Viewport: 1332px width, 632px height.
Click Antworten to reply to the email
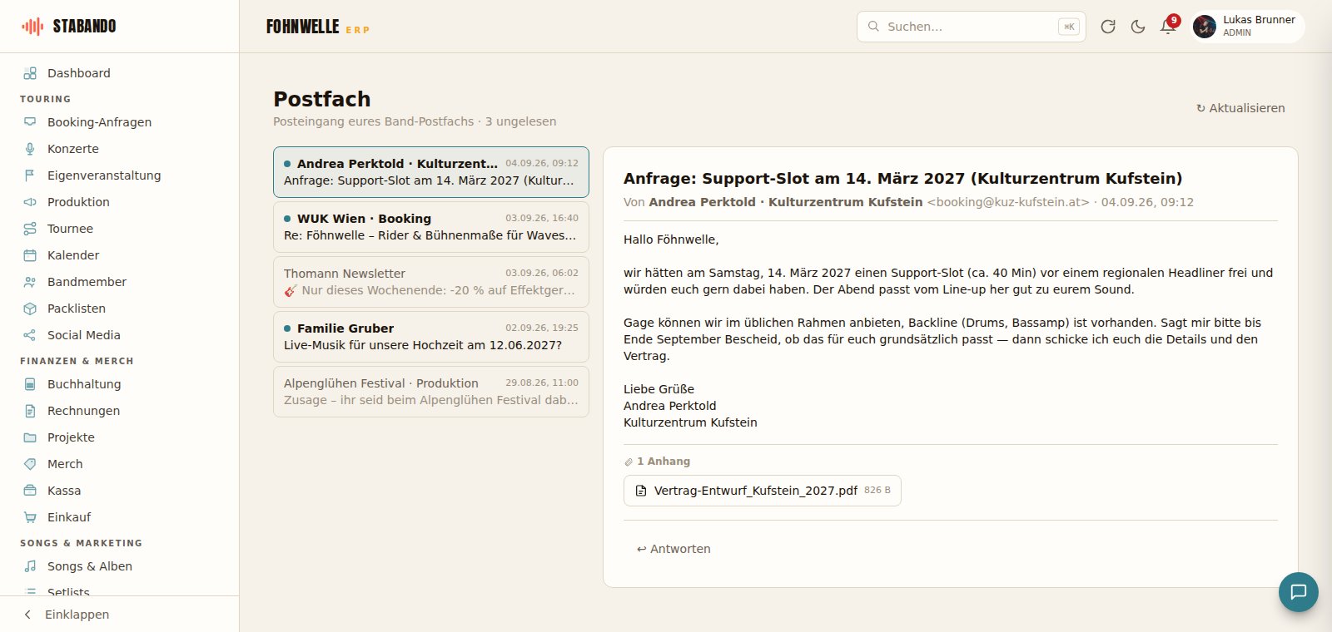[673, 549]
